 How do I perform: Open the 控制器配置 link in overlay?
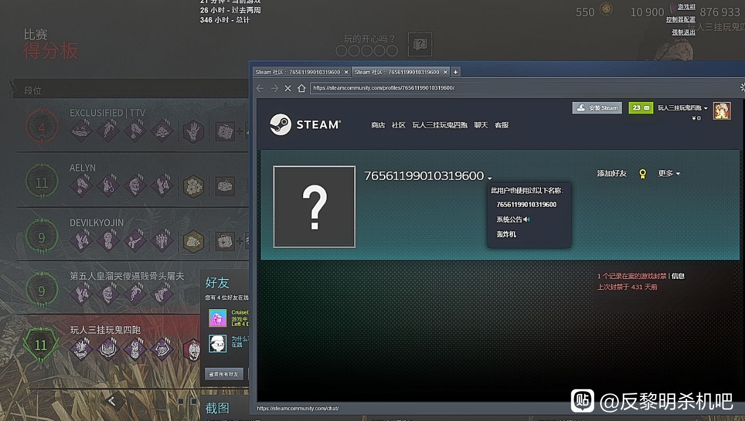pyautogui.click(x=681, y=19)
